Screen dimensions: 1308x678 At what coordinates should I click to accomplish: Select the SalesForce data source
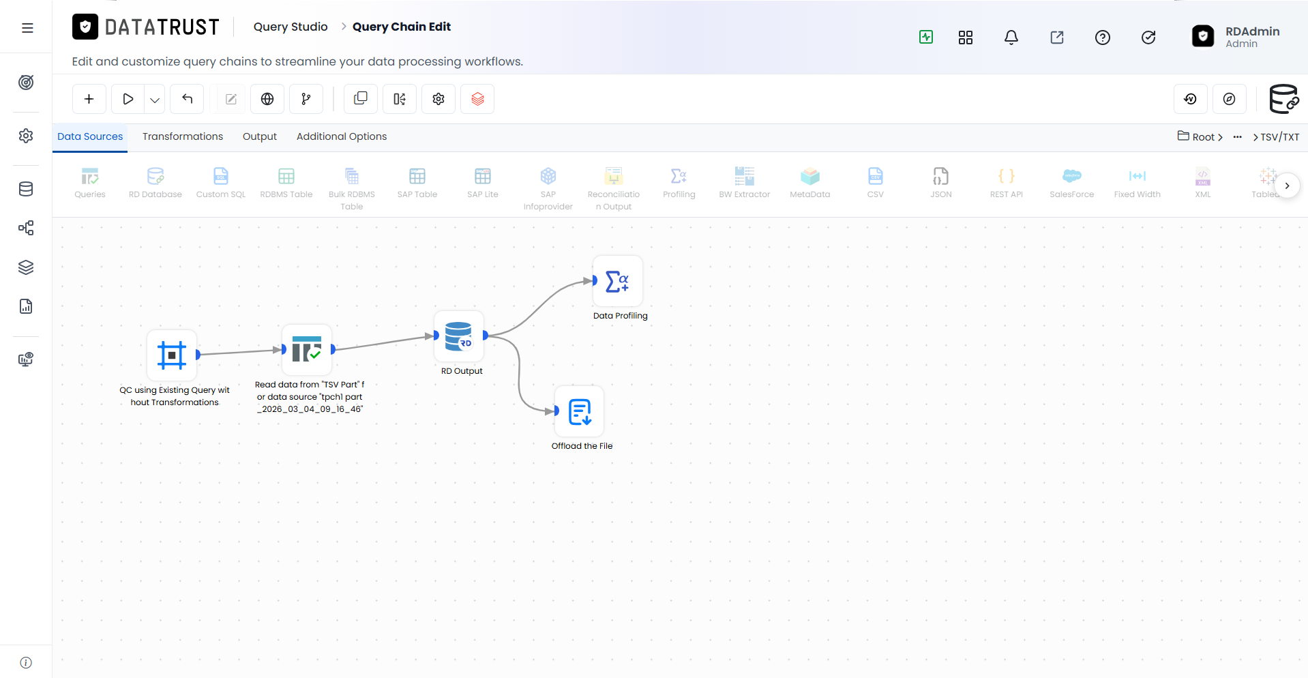[x=1072, y=183]
